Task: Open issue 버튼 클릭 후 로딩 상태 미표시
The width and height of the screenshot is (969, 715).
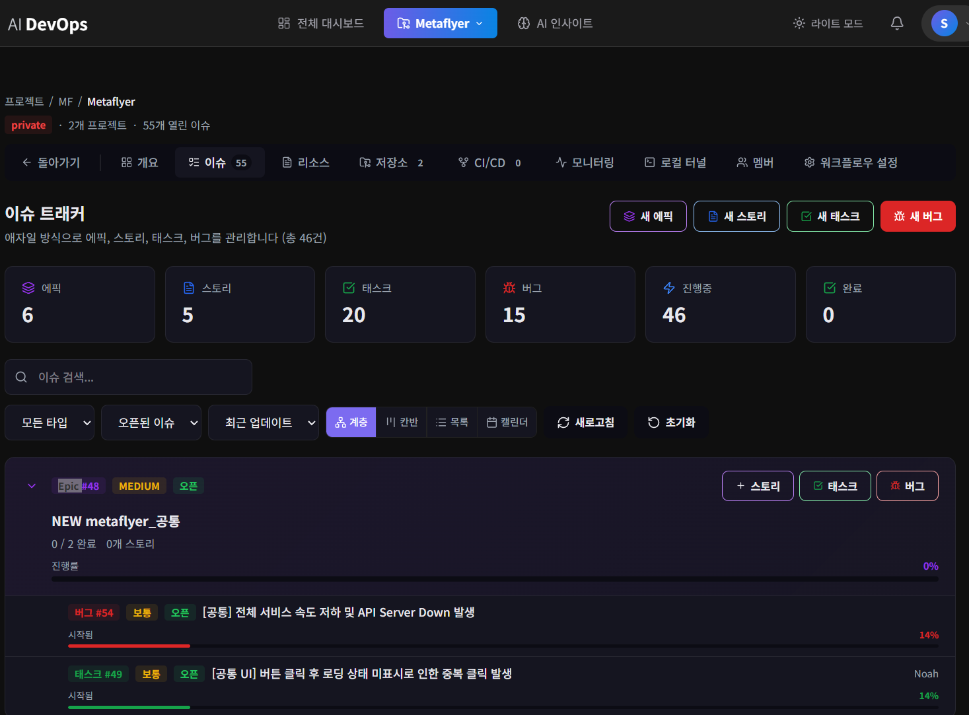Action: point(361,674)
